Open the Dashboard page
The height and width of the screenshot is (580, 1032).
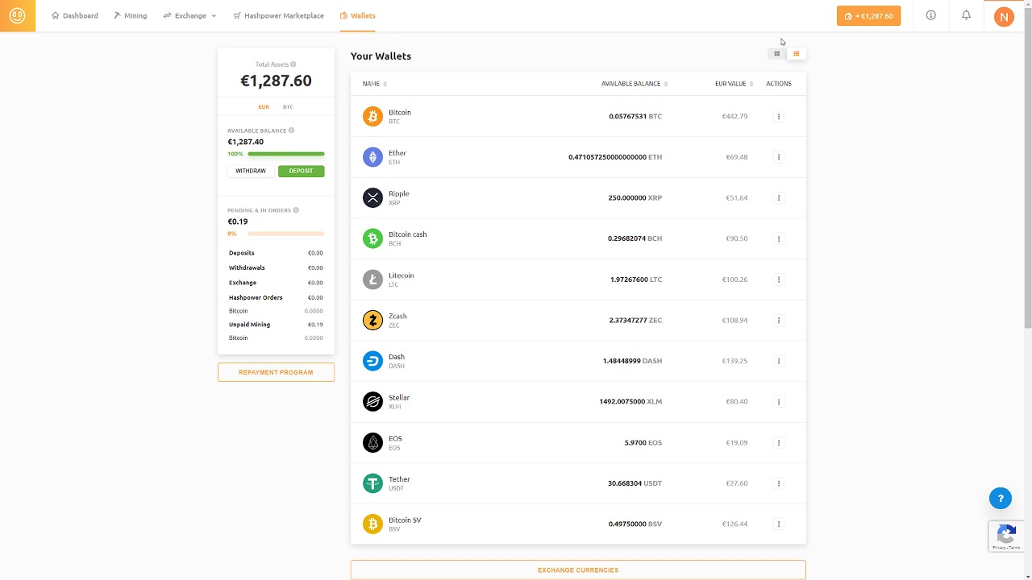pos(75,15)
